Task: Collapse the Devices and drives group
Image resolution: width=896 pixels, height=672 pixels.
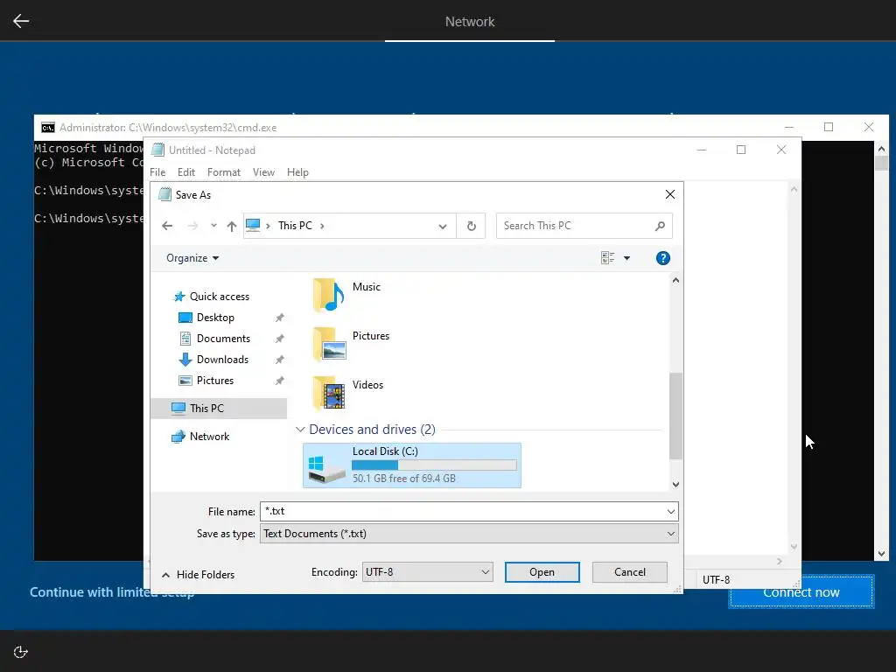Action: click(300, 430)
